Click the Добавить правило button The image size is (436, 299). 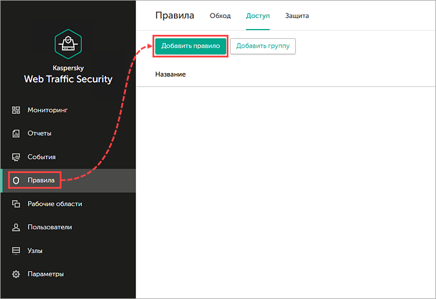tap(191, 46)
